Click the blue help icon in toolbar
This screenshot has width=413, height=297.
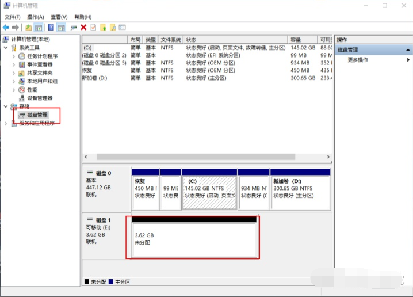tap(51, 27)
